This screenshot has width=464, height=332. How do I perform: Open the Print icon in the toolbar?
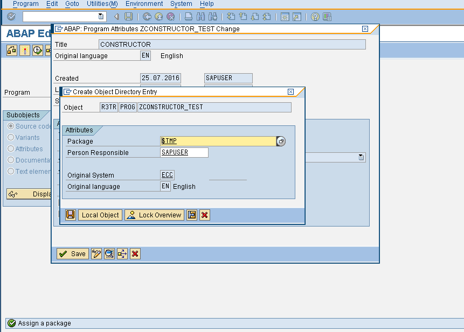188,17
